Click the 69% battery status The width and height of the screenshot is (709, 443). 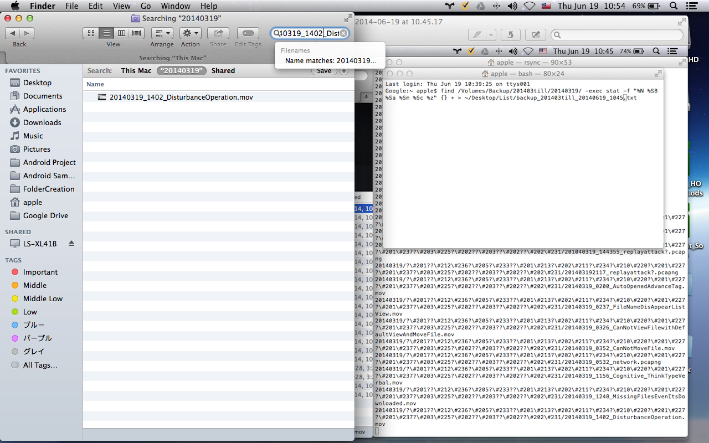(646, 6)
